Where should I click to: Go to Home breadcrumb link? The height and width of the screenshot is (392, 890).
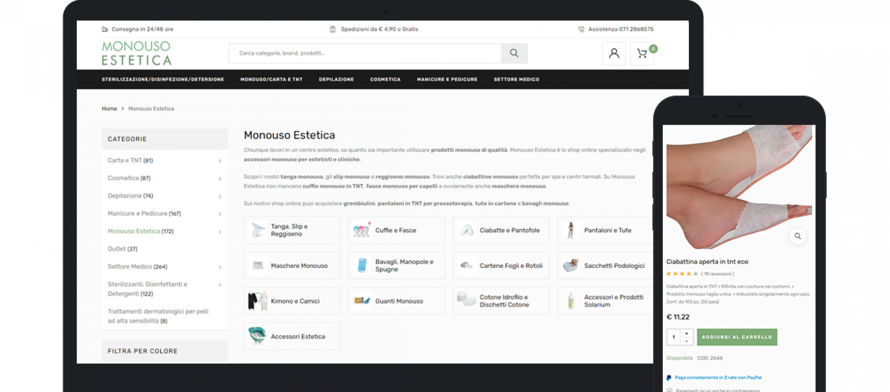(109, 109)
